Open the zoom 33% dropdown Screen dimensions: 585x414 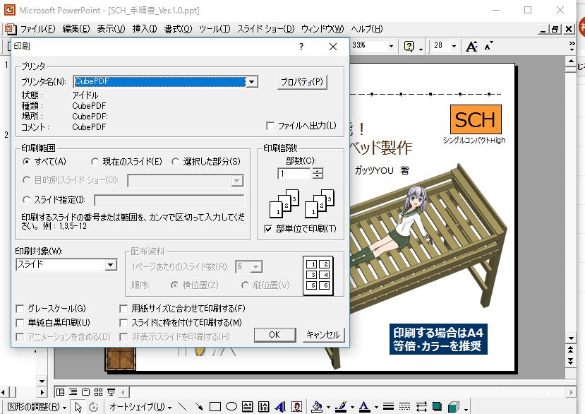tap(391, 47)
